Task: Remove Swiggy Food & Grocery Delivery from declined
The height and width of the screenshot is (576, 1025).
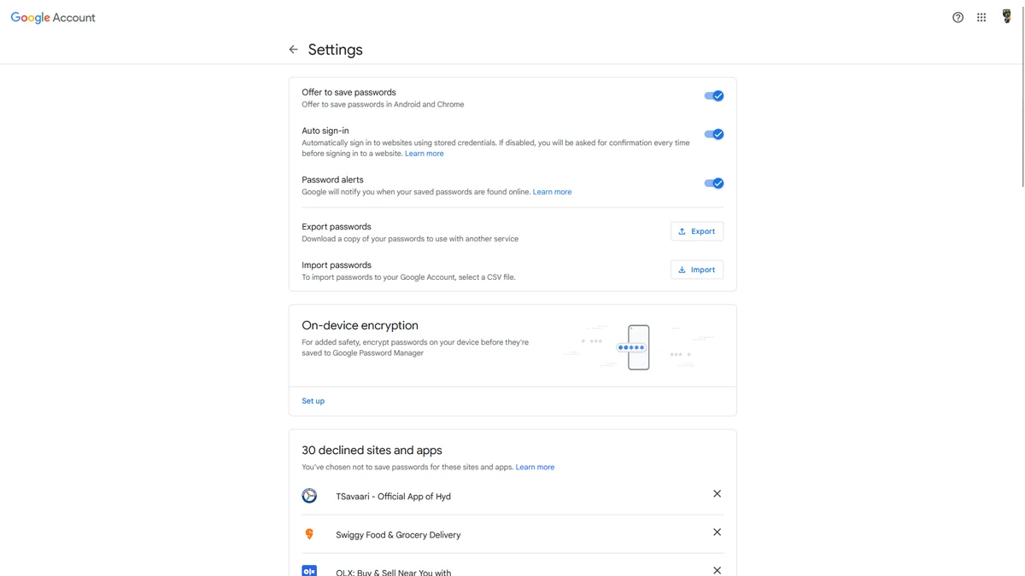Action: (717, 532)
